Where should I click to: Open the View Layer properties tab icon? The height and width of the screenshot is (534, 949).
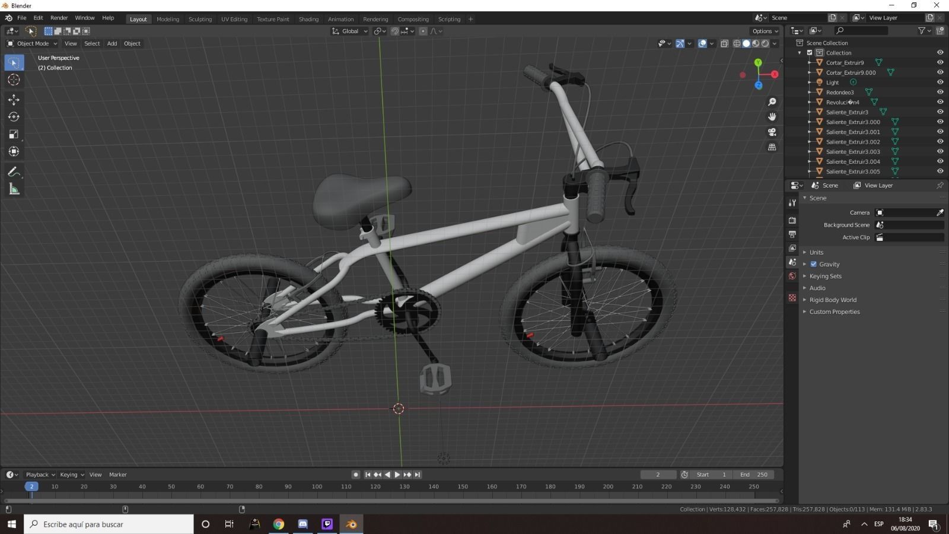point(792,248)
